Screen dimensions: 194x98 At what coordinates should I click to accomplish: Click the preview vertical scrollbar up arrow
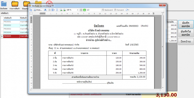pyautogui.click(x=163, y=14)
